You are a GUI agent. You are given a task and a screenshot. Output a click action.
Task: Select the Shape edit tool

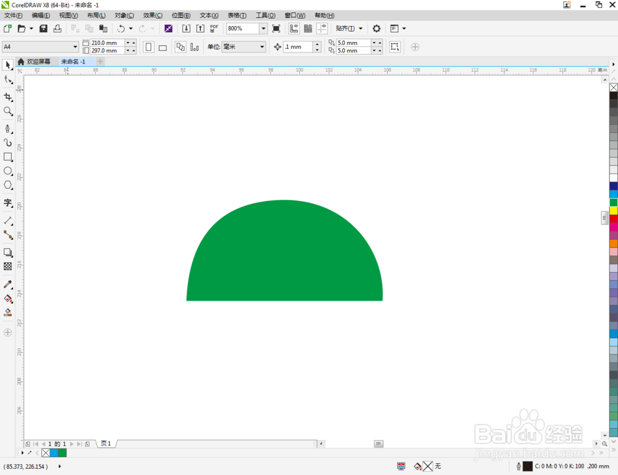click(8, 80)
